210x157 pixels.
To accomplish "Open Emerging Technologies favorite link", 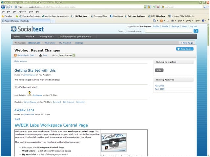I will click(x=30, y=16).
